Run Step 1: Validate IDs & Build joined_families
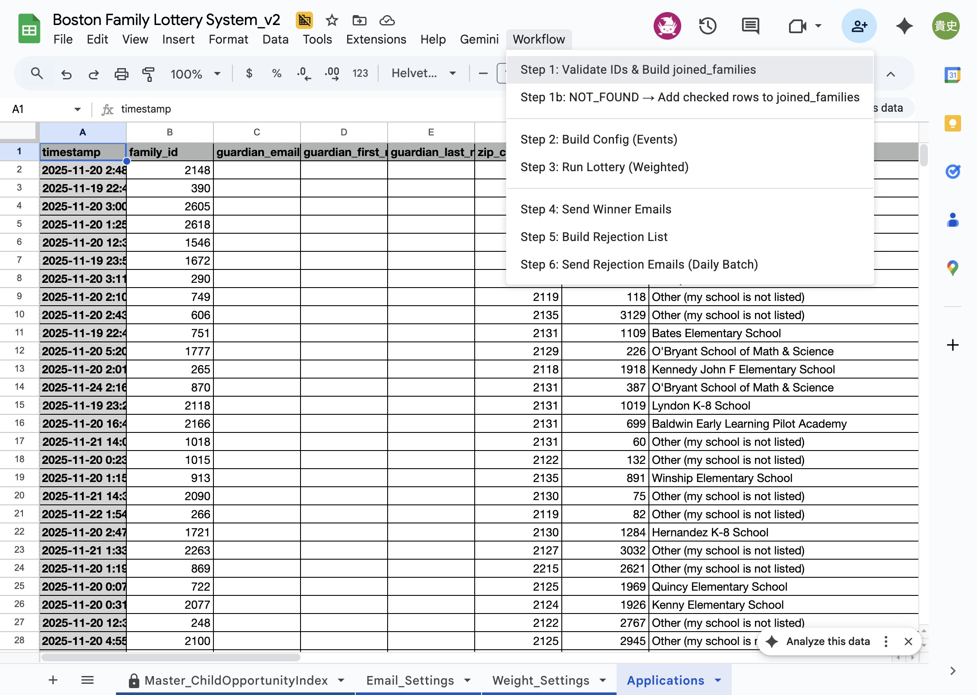 (690, 69)
